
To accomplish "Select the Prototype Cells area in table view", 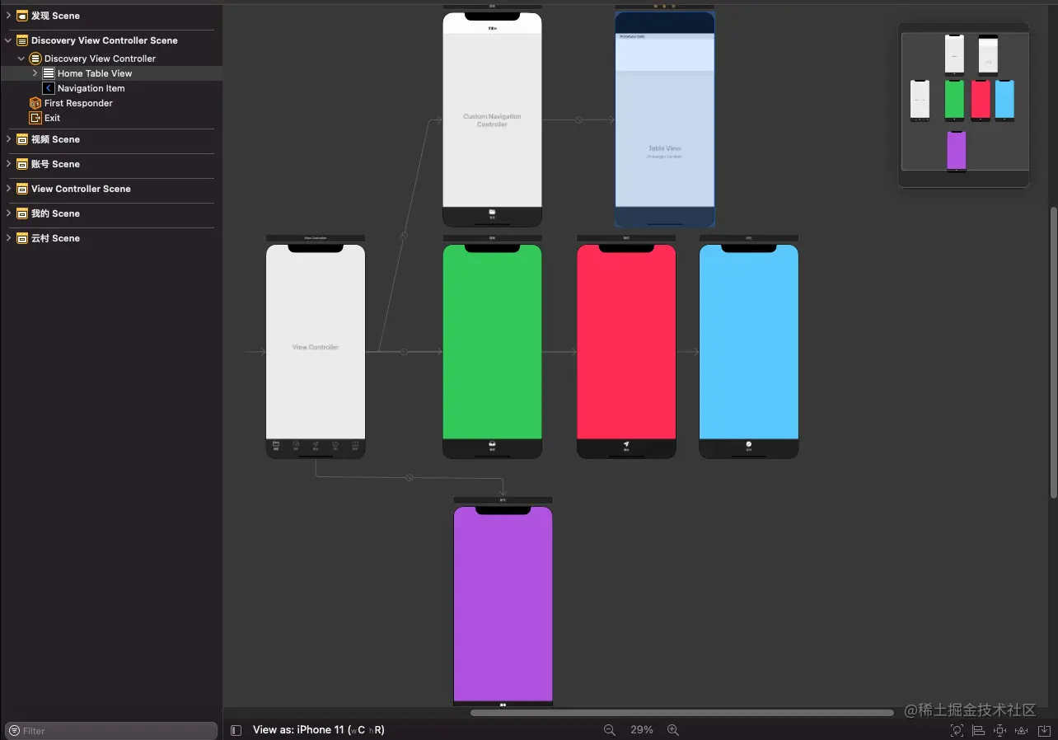I will pos(664,52).
